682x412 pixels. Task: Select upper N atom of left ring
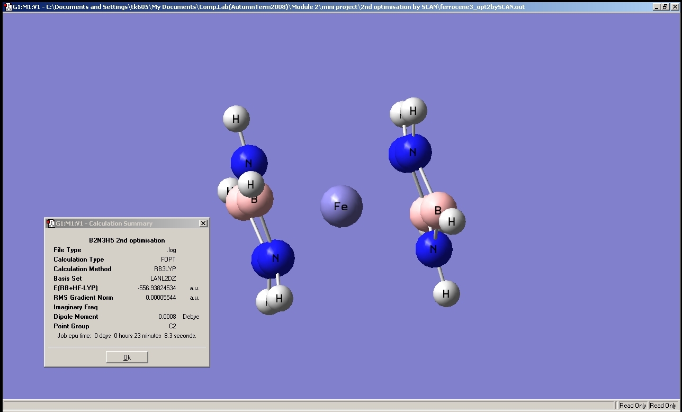click(249, 163)
